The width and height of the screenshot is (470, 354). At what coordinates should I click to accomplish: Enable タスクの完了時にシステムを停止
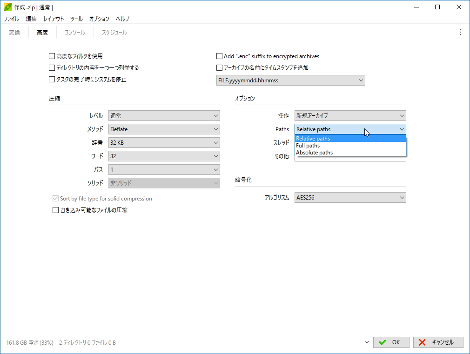click(52, 79)
